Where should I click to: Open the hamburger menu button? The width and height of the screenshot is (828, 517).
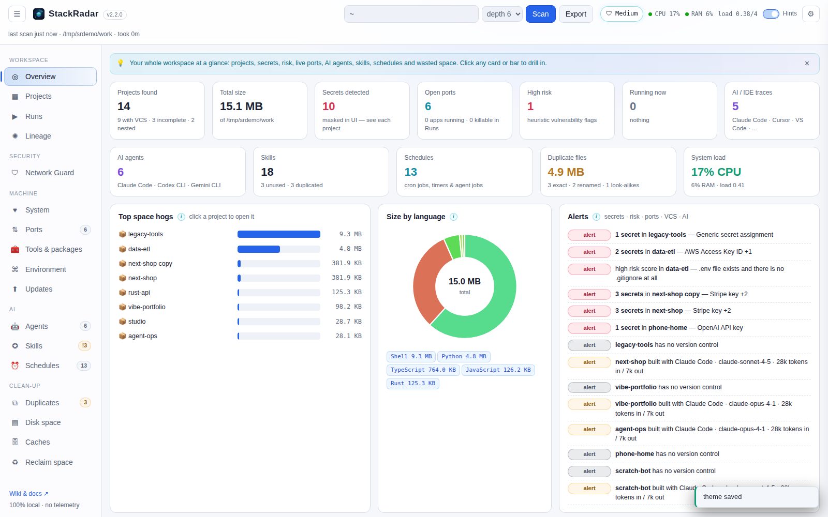click(17, 14)
